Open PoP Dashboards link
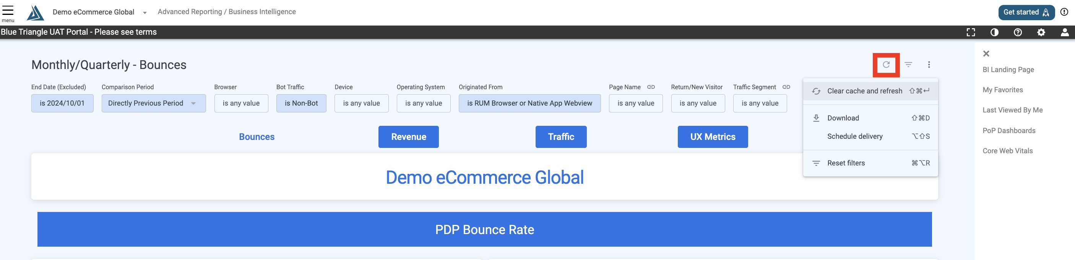 coord(1008,131)
